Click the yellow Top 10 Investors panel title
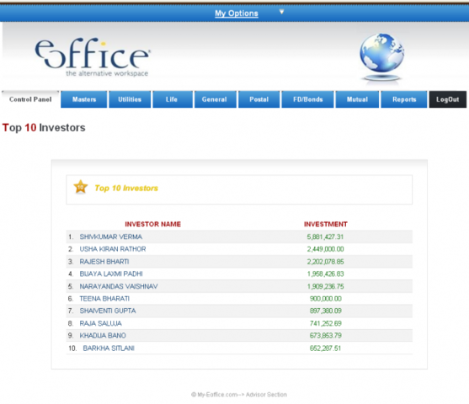This screenshot has width=469, height=404. coord(126,188)
